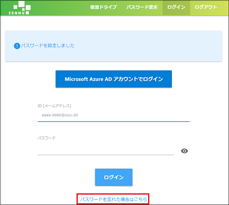Screen dimensions: 229x205
Task: Open the 仮想ドライブ menu item
Action: point(103,7)
